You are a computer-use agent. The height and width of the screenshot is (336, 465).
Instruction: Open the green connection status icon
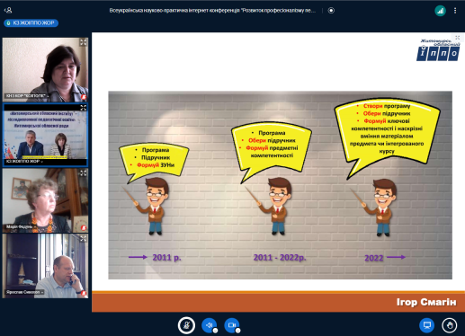[x=440, y=11]
